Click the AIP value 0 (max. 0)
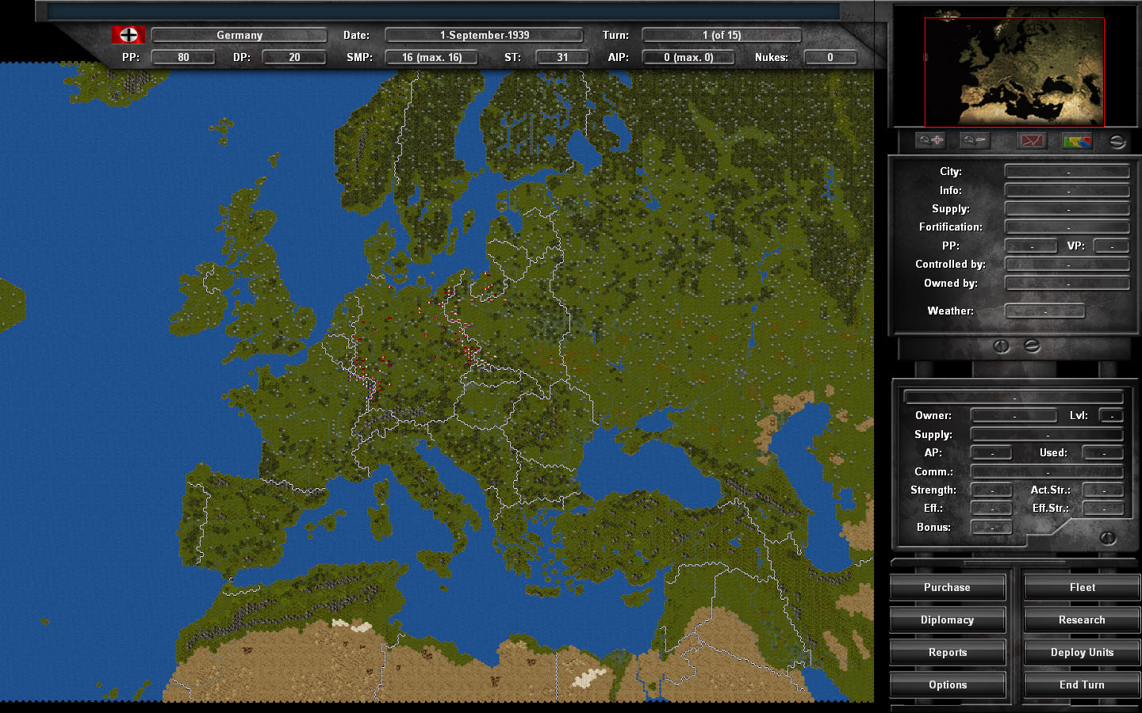Image resolution: width=1142 pixels, height=713 pixels. point(688,57)
